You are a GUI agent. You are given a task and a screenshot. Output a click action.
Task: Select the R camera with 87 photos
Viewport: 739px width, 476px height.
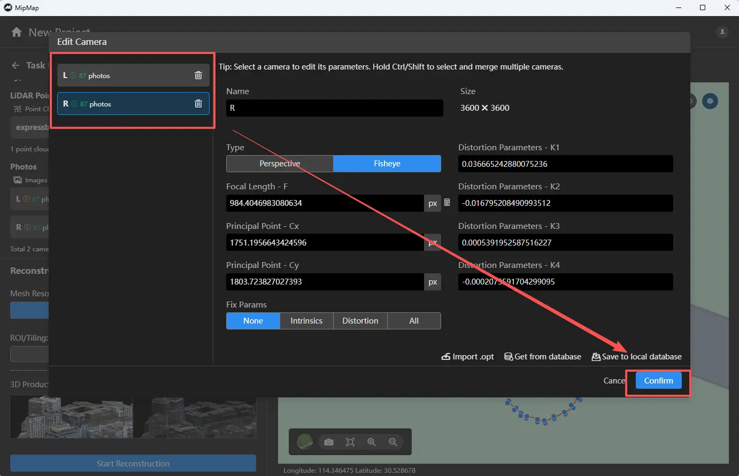point(123,104)
